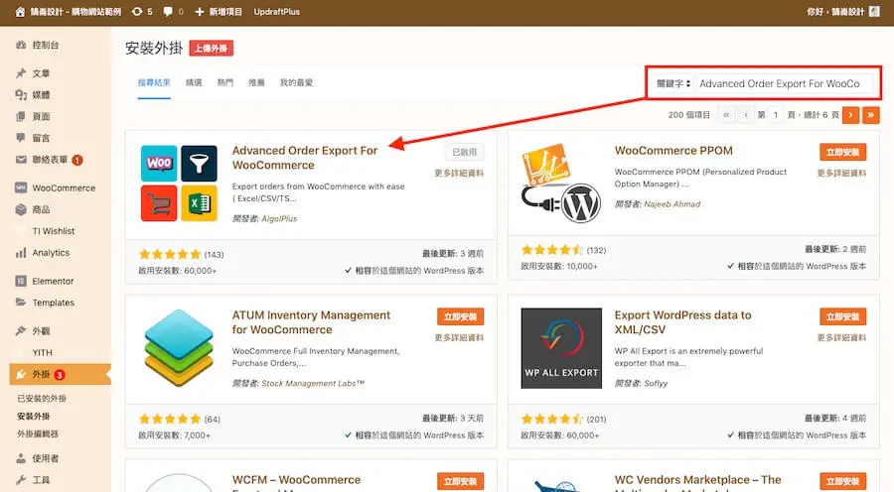Click the WooCommerce PPOM plugin thumbnail
The width and height of the screenshot is (894, 492).
561,184
